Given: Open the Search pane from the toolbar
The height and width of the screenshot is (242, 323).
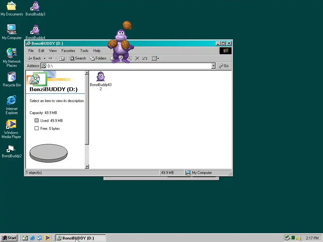Looking at the screenshot, I should click(x=78, y=58).
